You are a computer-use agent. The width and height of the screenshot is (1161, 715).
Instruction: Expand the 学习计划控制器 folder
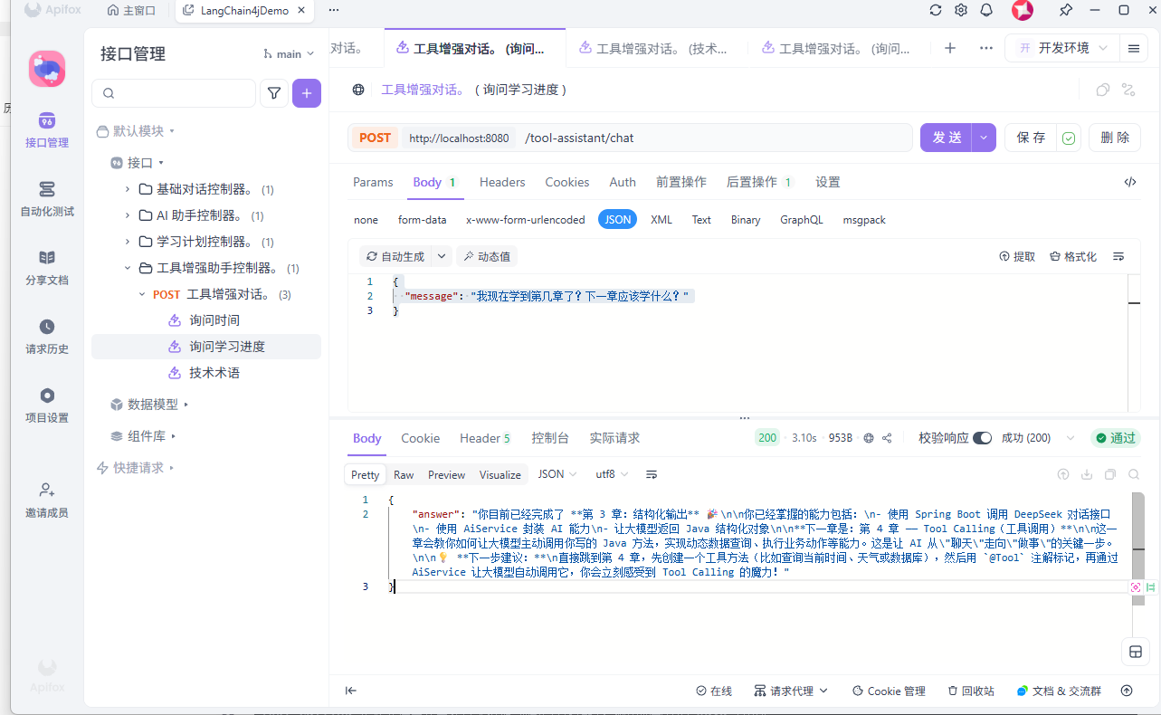128,242
